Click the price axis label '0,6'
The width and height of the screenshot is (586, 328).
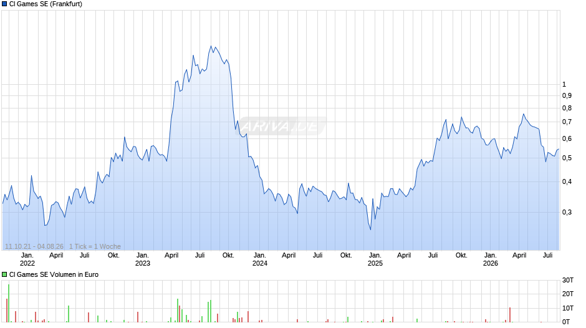567,139
